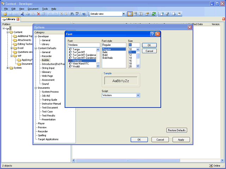Collapse the Developer category node

coord(36,36)
